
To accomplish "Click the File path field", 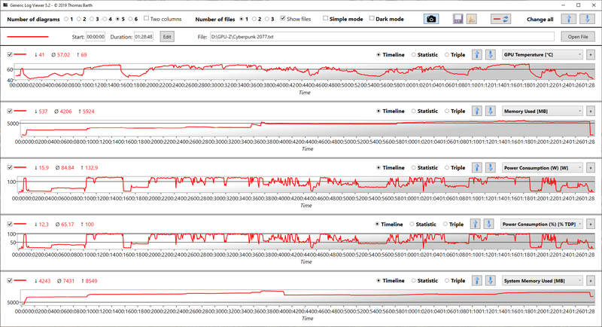I will [x=382, y=36].
